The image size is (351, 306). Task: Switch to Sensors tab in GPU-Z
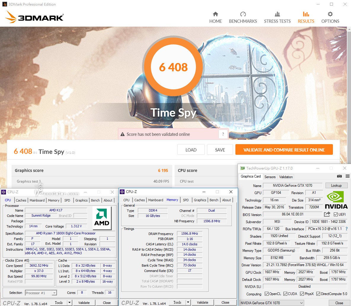click(270, 177)
